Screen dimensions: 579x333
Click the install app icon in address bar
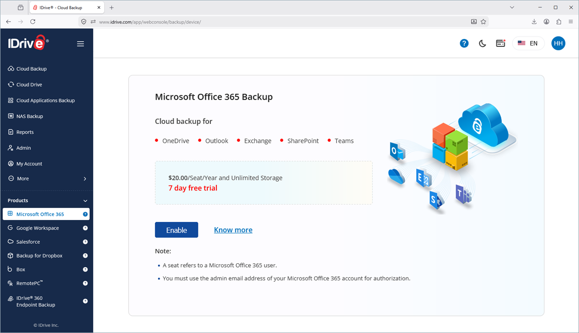[474, 22]
